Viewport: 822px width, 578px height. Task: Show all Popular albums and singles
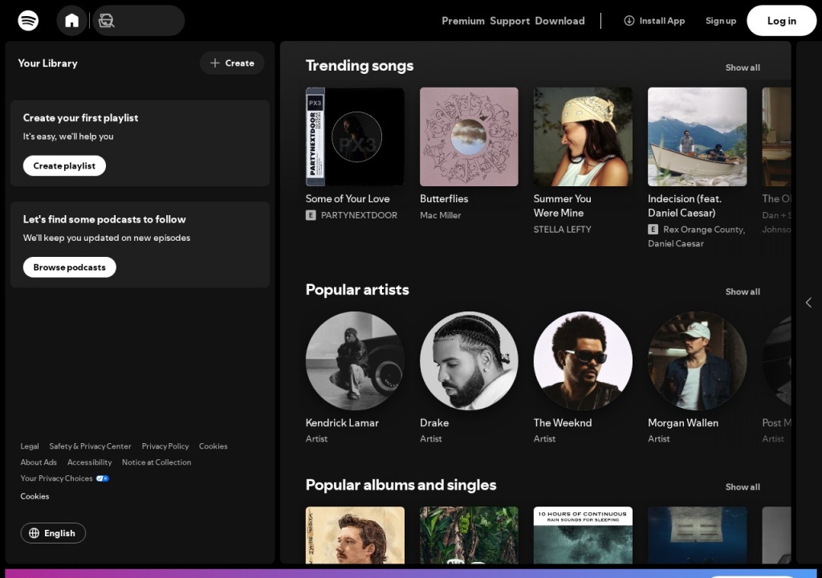[x=743, y=486]
